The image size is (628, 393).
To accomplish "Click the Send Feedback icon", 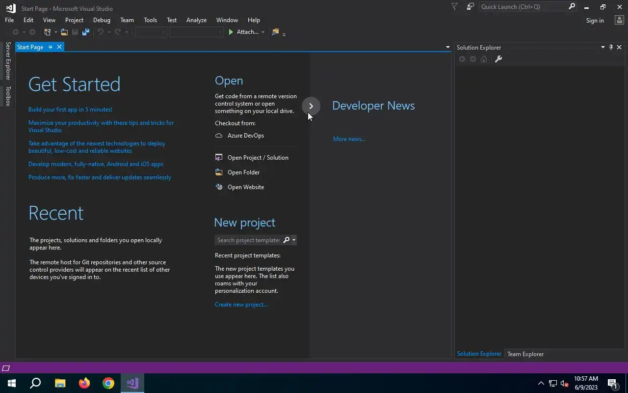I will click(471, 7).
